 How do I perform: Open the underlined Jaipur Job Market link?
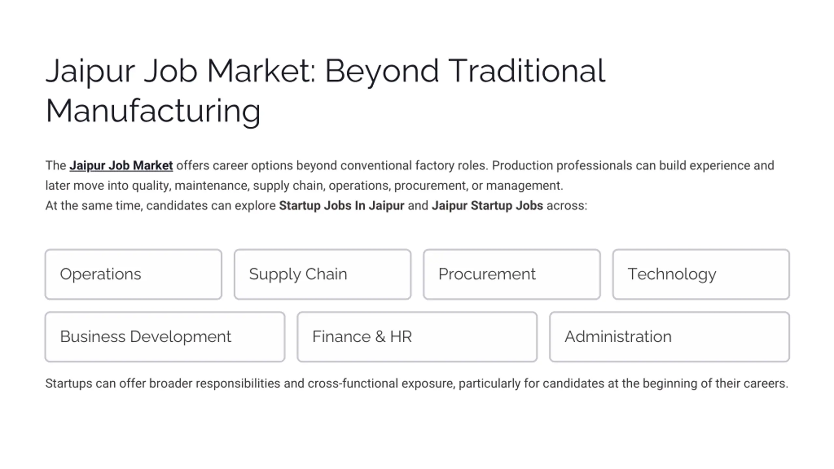tap(121, 165)
